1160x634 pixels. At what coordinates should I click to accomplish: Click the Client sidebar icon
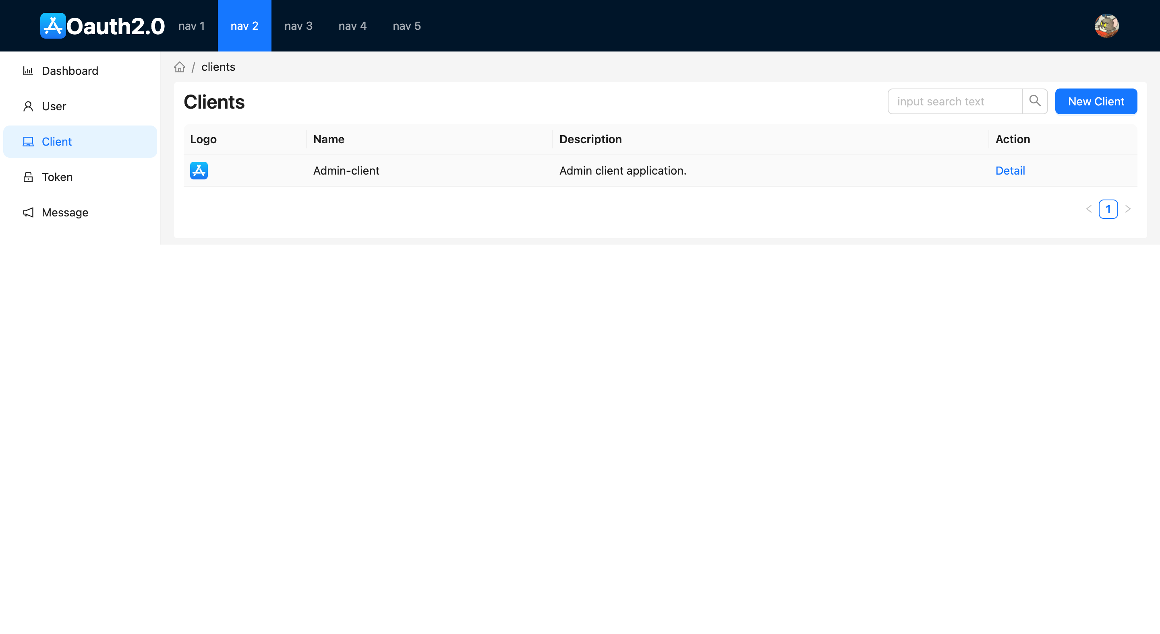point(28,141)
